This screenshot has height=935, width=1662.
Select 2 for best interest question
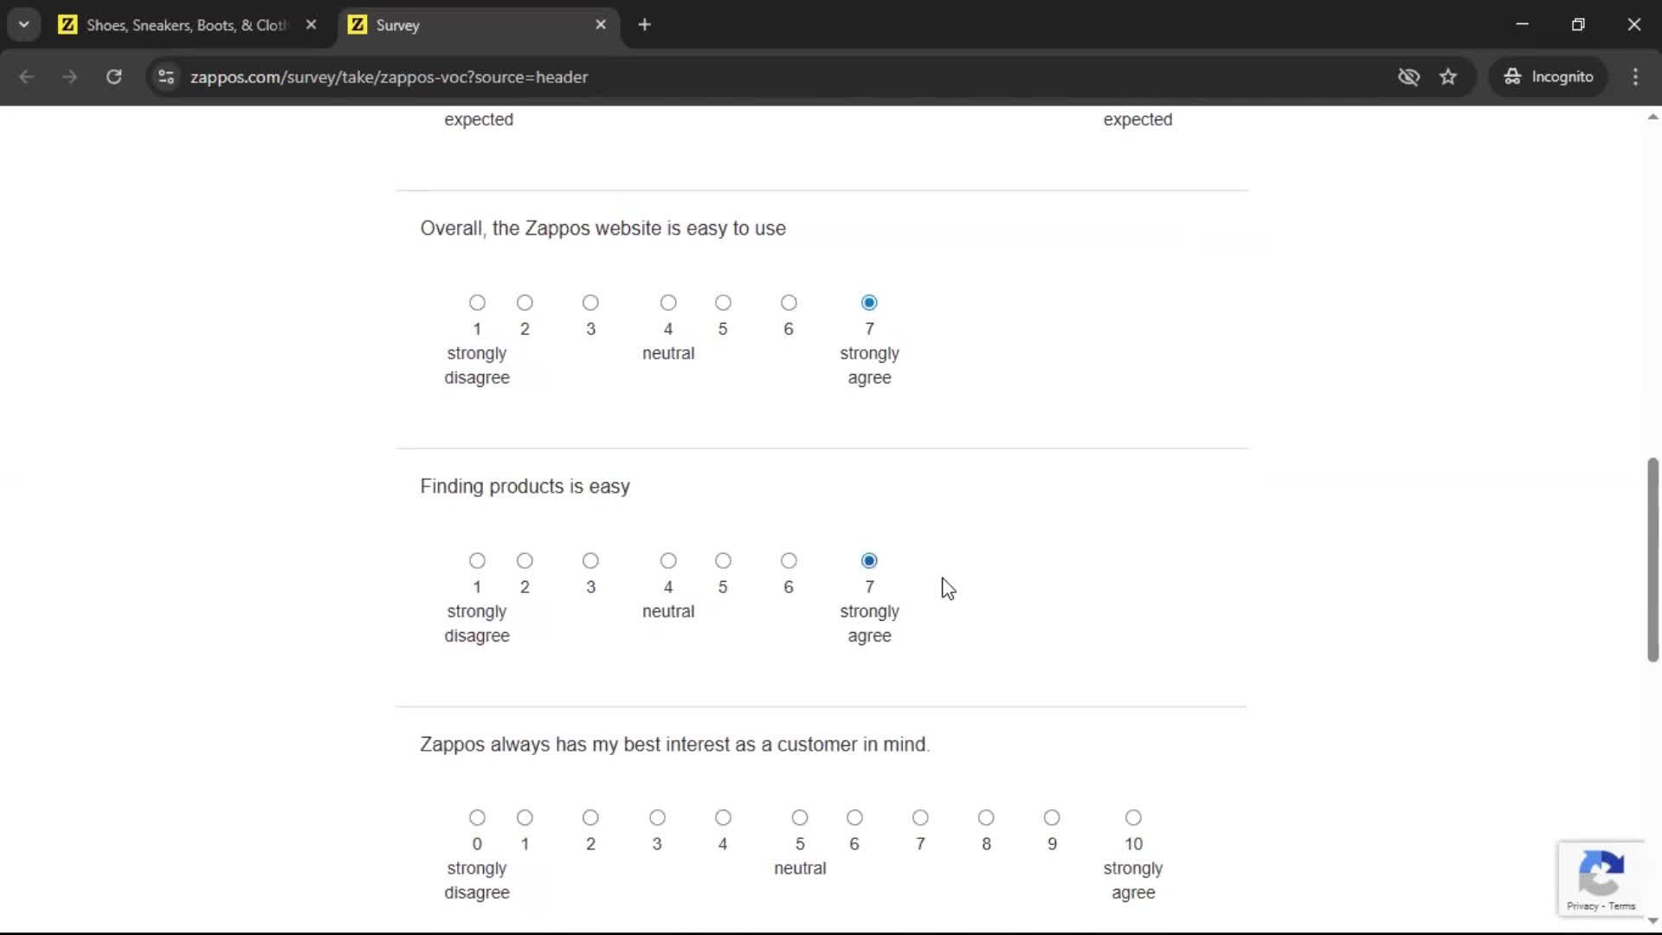click(x=590, y=818)
